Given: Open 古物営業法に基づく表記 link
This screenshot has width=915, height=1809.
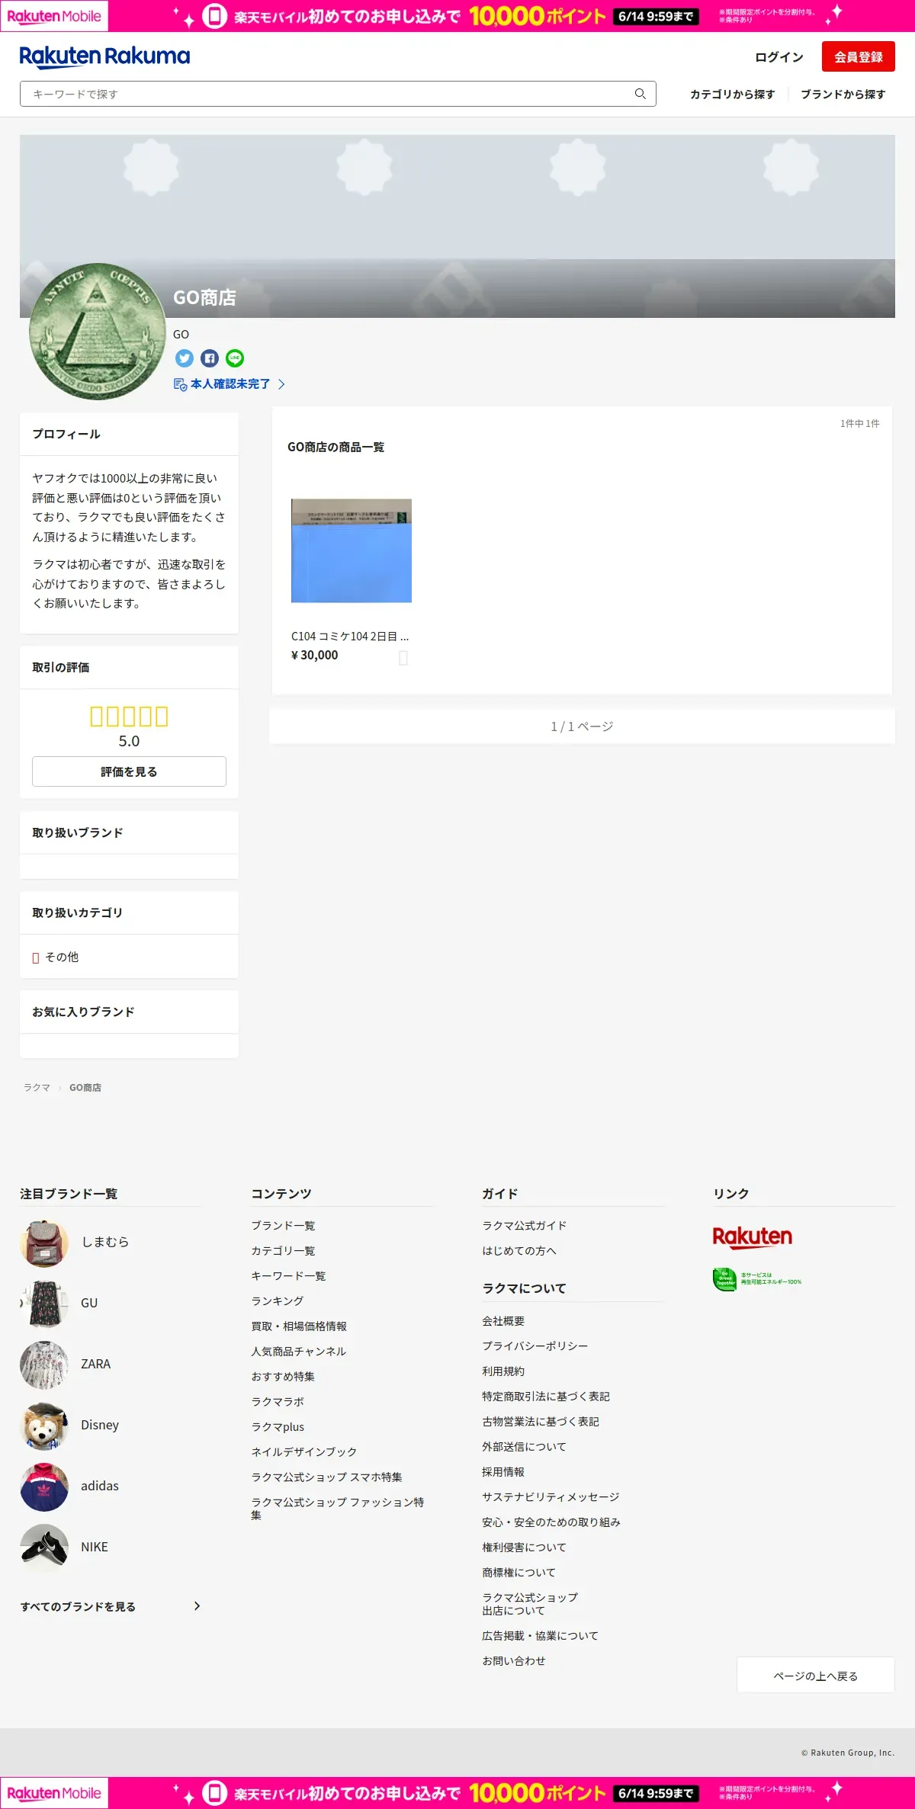Looking at the screenshot, I should (541, 1421).
